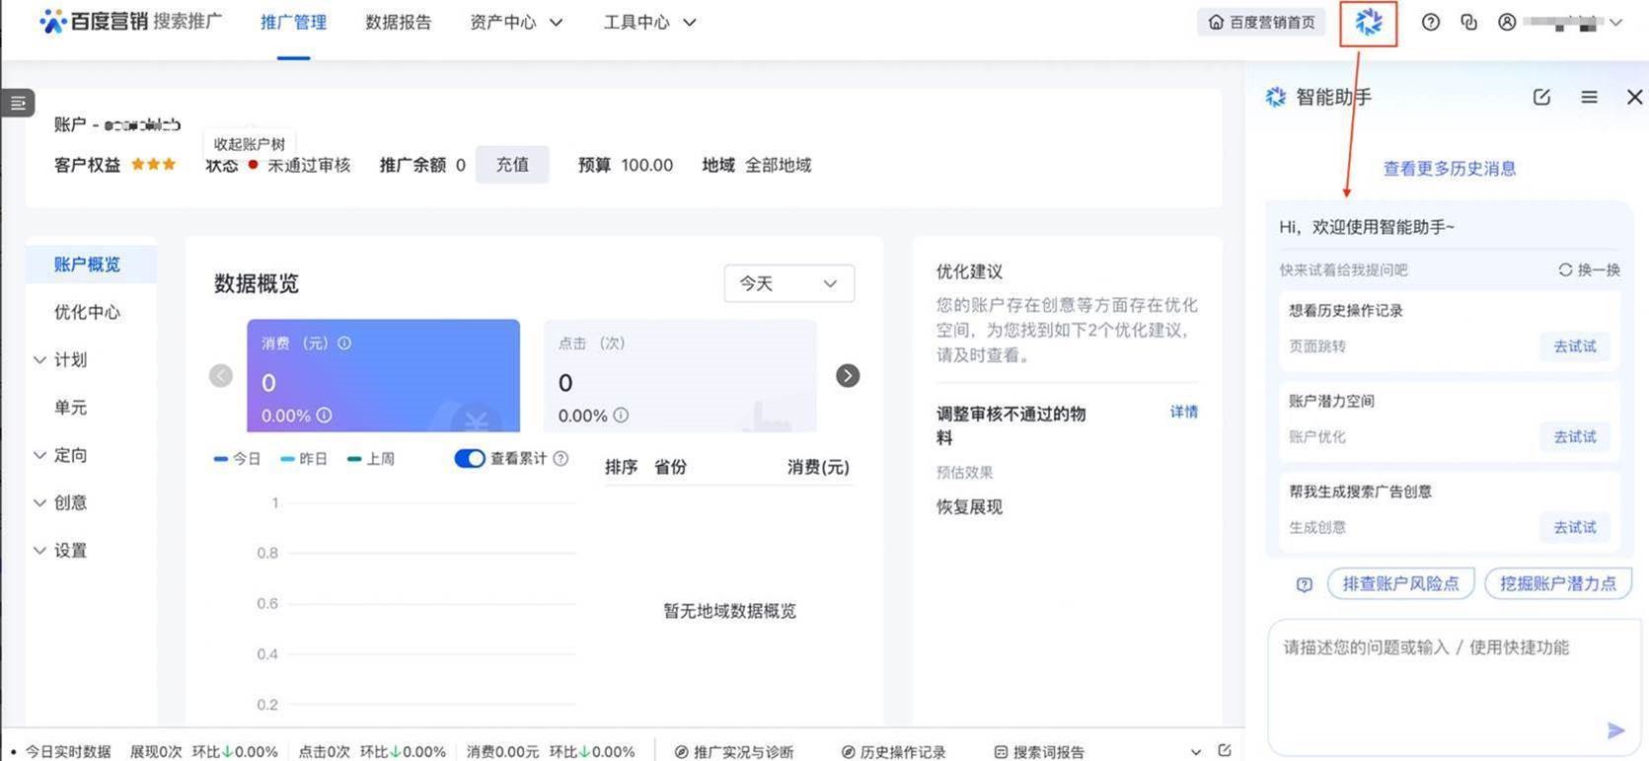Switch to the 数据报告 tab
The width and height of the screenshot is (1649, 761).
398,23
